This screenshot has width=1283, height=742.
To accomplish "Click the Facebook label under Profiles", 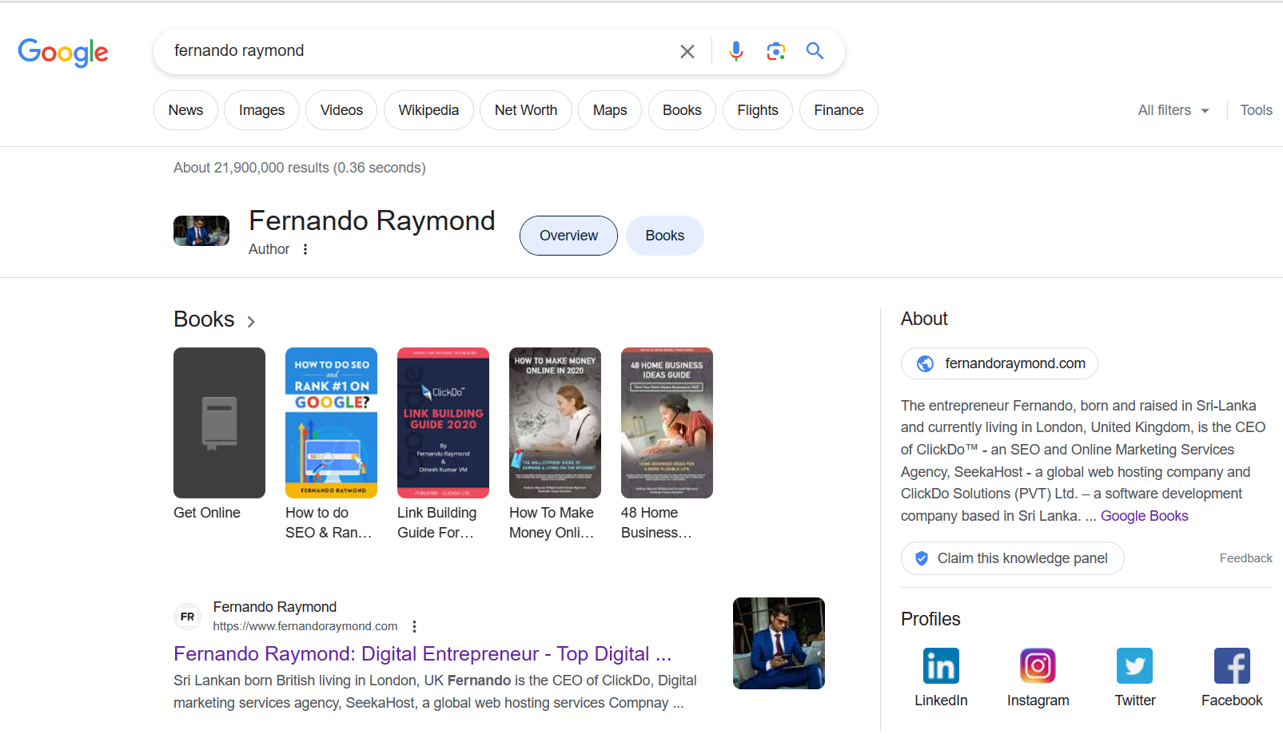I will click(1232, 700).
